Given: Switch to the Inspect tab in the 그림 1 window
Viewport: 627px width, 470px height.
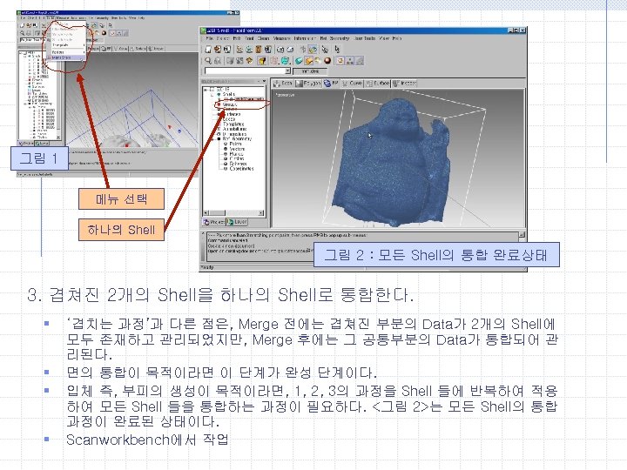Looking at the screenshot, I should [157, 49].
